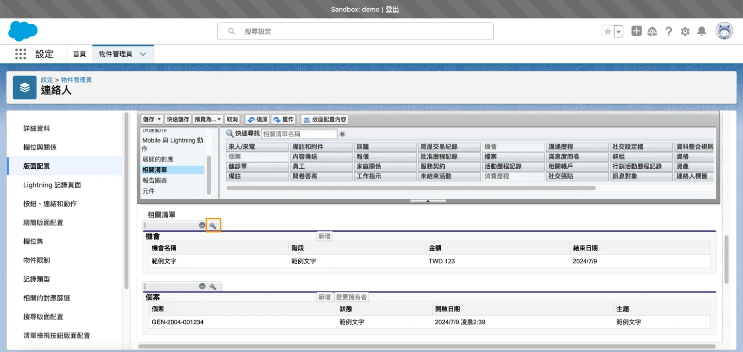
Task: Open 版面配置內容 layout properties
Action: (x=324, y=119)
